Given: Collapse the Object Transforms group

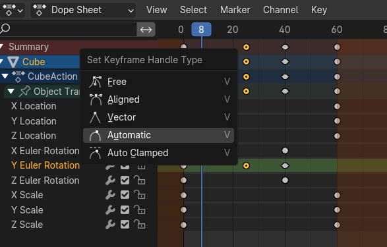Looking at the screenshot, I should pyautogui.click(x=11, y=91).
